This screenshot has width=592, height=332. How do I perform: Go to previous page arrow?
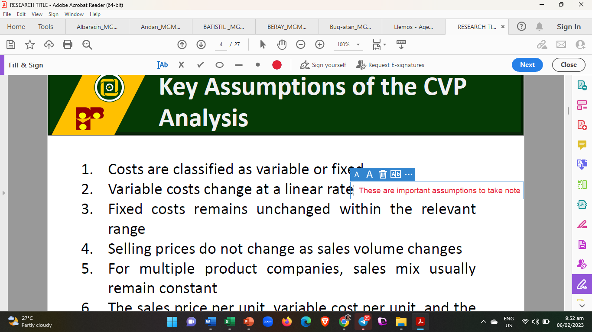coord(182,45)
